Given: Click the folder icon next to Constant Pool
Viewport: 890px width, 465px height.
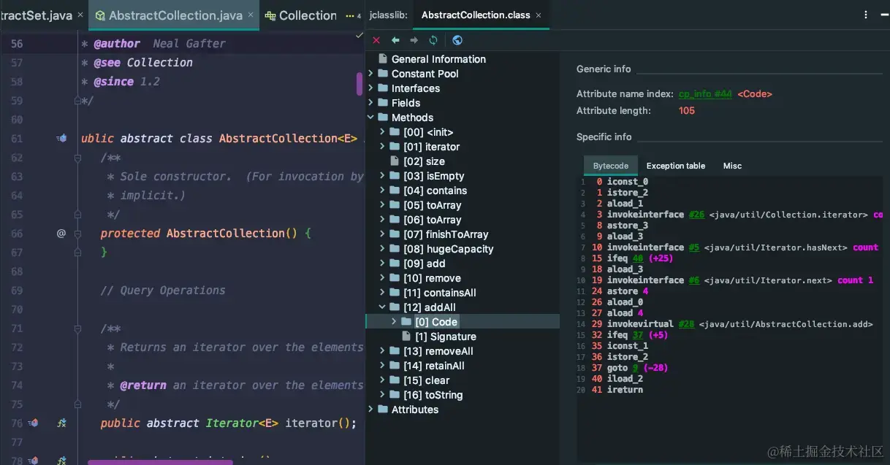Looking at the screenshot, I should tap(382, 74).
